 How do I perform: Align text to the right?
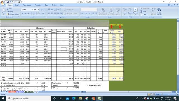[55, 13]
